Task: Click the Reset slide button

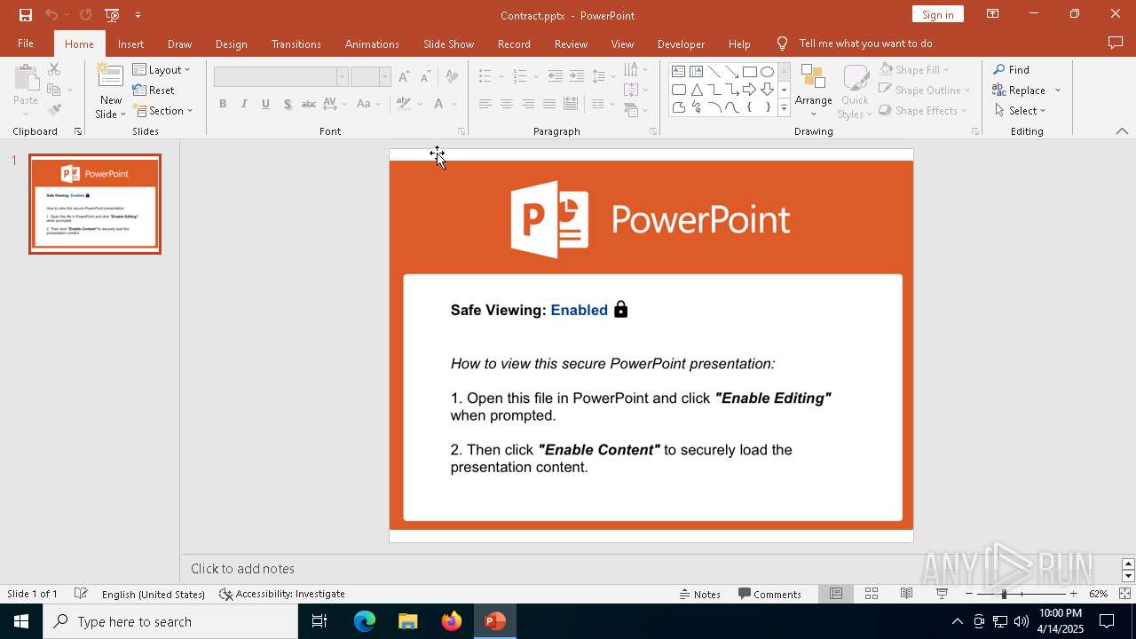Action: coord(154,91)
